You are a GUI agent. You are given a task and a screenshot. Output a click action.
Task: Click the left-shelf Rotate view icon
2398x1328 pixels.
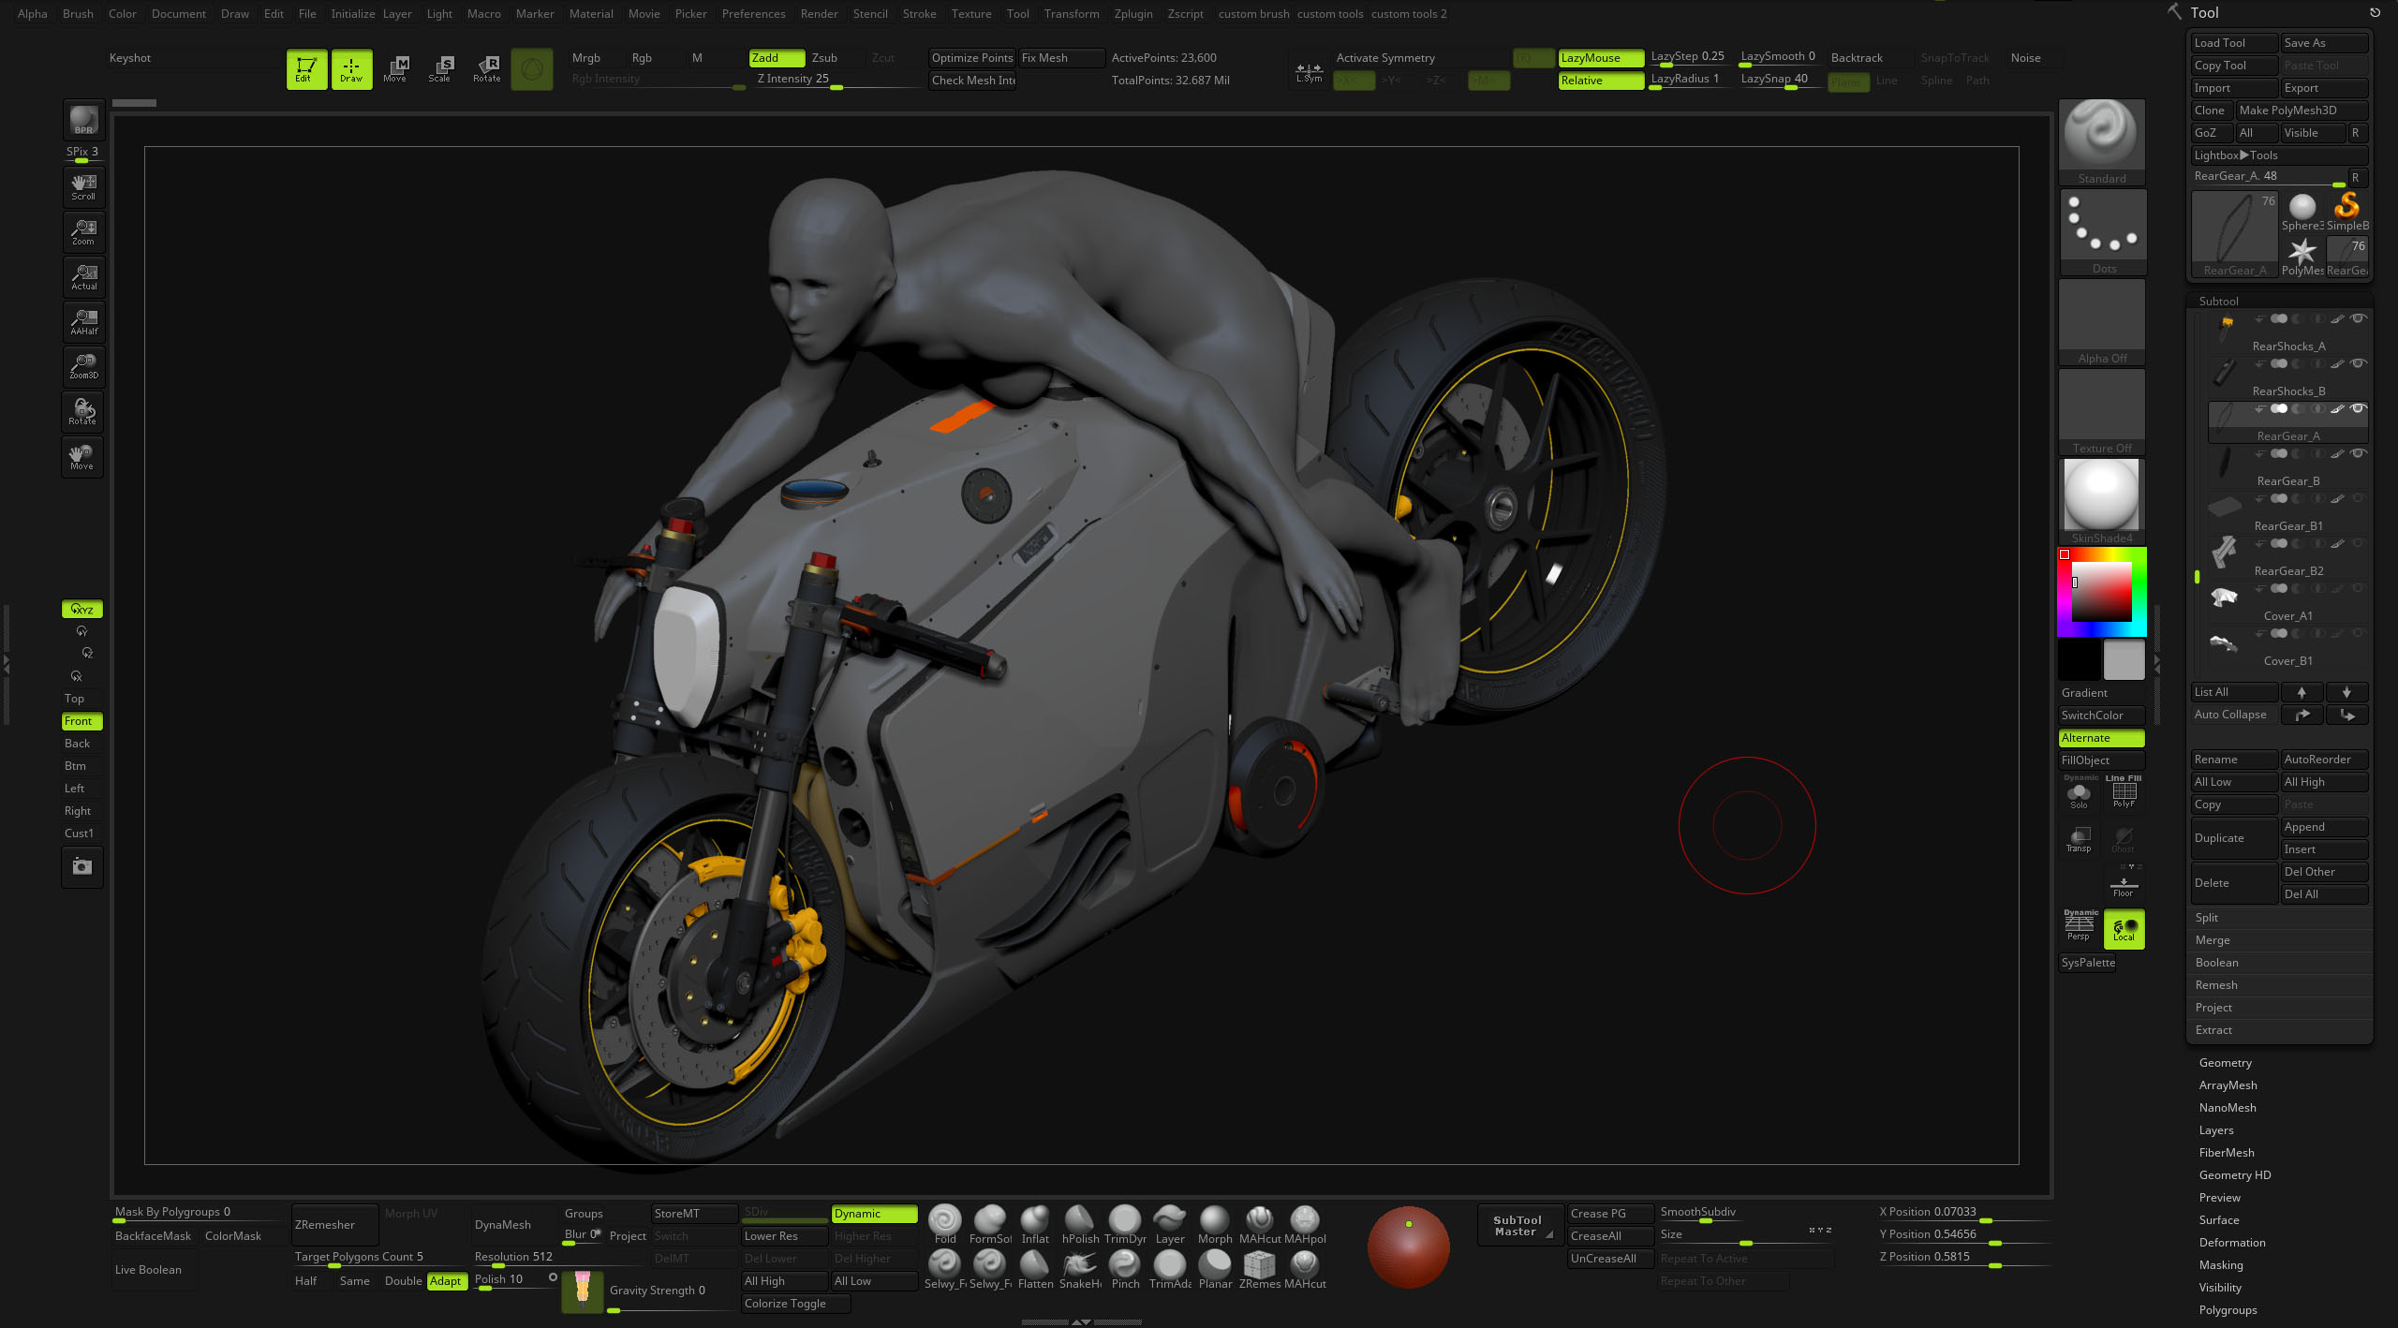[x=83, y=412]
